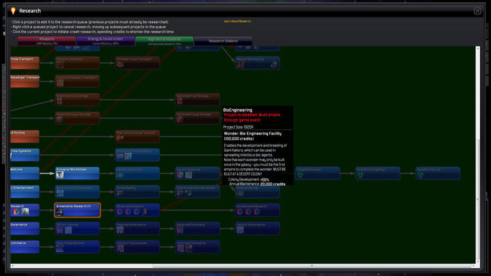Select the Open Trade Network project
The height and width of the screenshot is (276, 491).
[78, 247]
